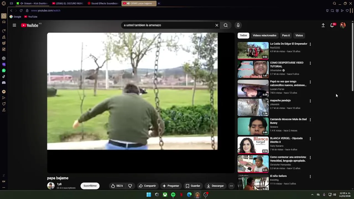Open a new browser tab
This screenshot has height=199, width=354.
159,3
